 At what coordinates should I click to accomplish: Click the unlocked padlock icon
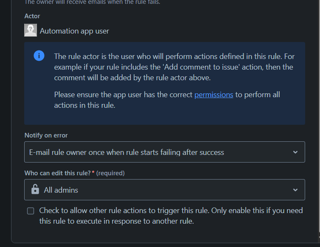[x=35, y=189]
